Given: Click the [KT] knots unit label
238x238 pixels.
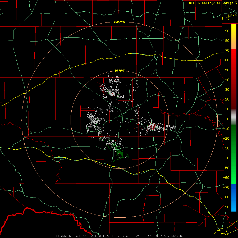Looking at the screenshot, I should 226,18.
